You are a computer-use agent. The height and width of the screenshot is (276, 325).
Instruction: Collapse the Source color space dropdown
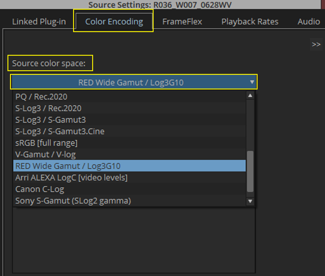(x=134, y=82)
